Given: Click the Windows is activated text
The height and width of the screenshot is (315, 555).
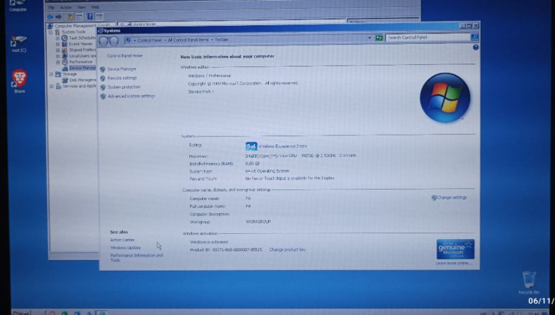Looking at the screenshot, I should 209,242.
